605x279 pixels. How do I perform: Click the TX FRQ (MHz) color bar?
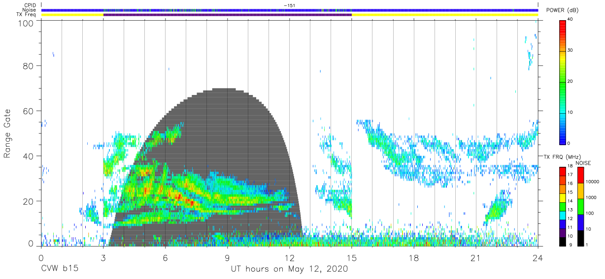(562, 206)
